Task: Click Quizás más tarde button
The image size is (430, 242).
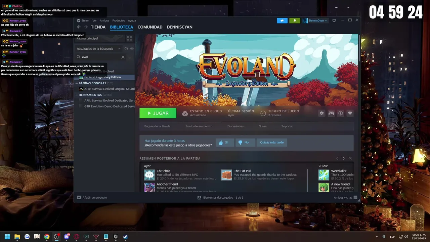Action: tap(272, 143)
